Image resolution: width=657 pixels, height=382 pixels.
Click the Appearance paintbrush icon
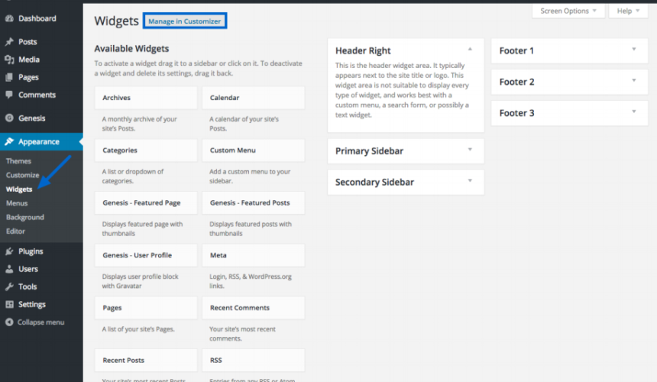[x=9, y=141]
